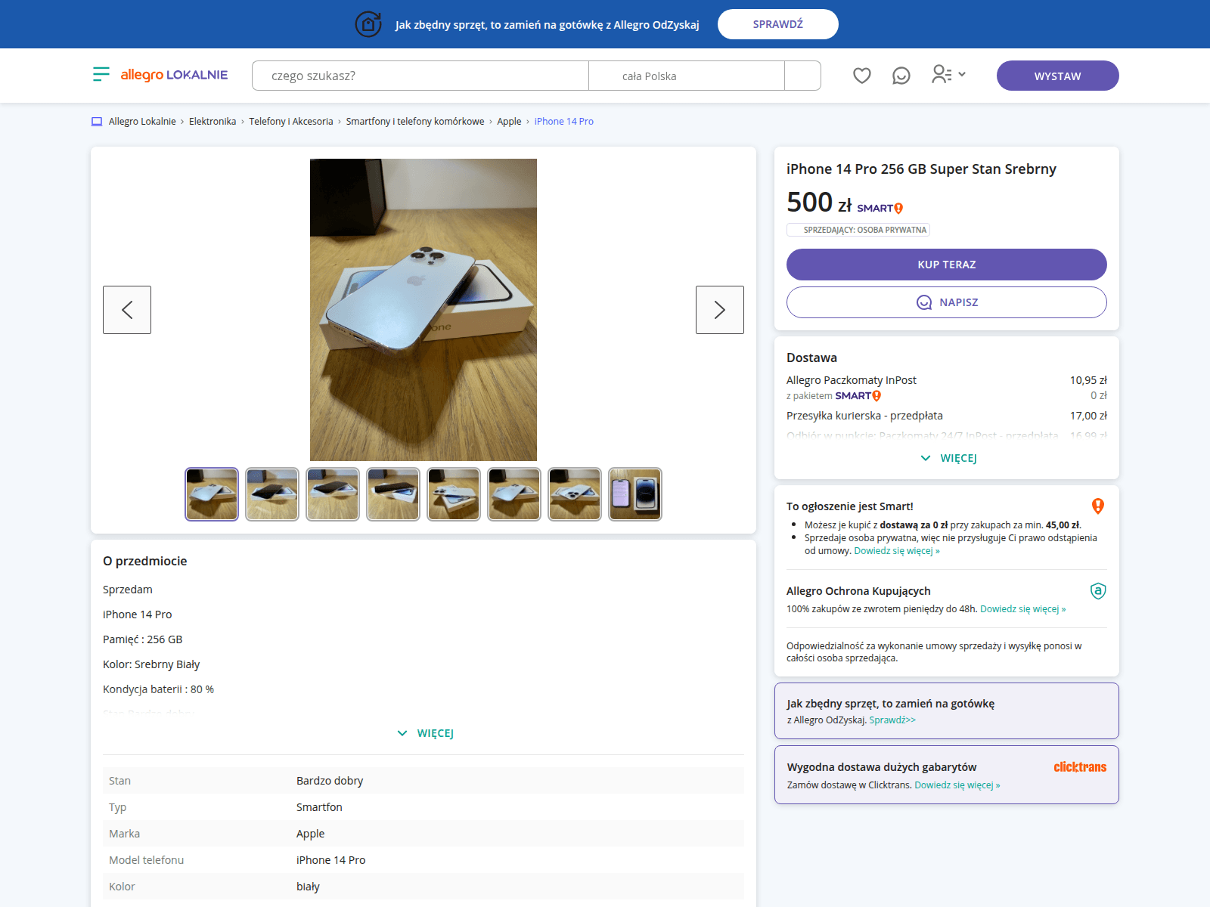
Task: Click 'Pamięć : 256 GB' description line
Action: click(x=143, y=639)
